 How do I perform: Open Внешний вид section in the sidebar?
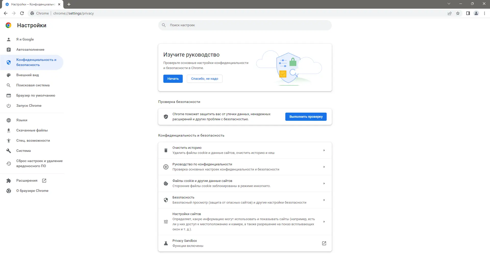click(27, 75)
